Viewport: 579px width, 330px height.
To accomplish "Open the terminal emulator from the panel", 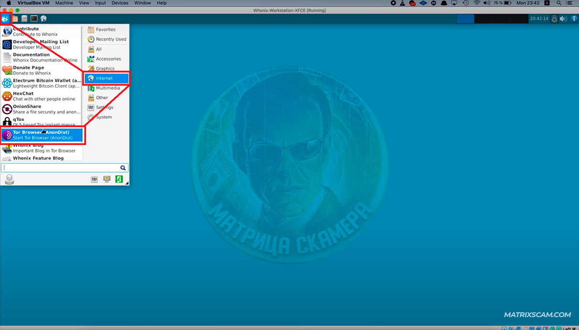I will (34, 19).
